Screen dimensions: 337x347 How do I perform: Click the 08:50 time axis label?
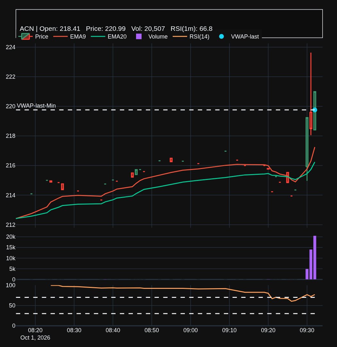pos(152,330)
